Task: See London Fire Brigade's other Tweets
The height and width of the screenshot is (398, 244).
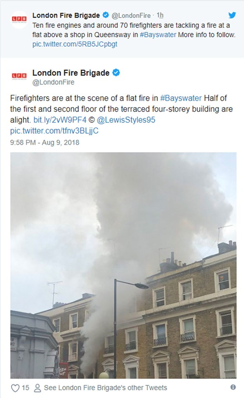Action: click(x=106, y=388)
